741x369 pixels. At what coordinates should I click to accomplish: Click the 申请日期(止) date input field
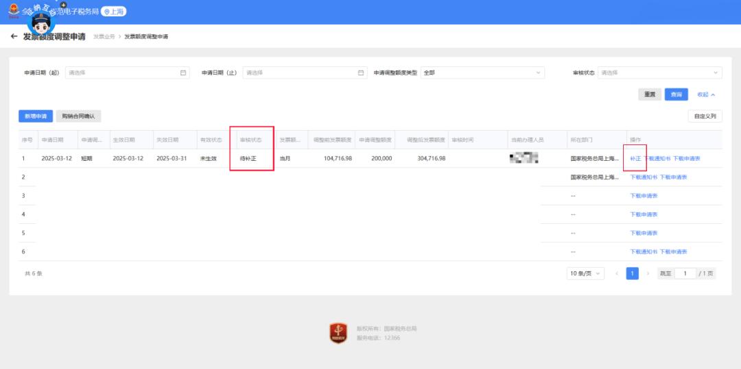click(x=305, y=73)
